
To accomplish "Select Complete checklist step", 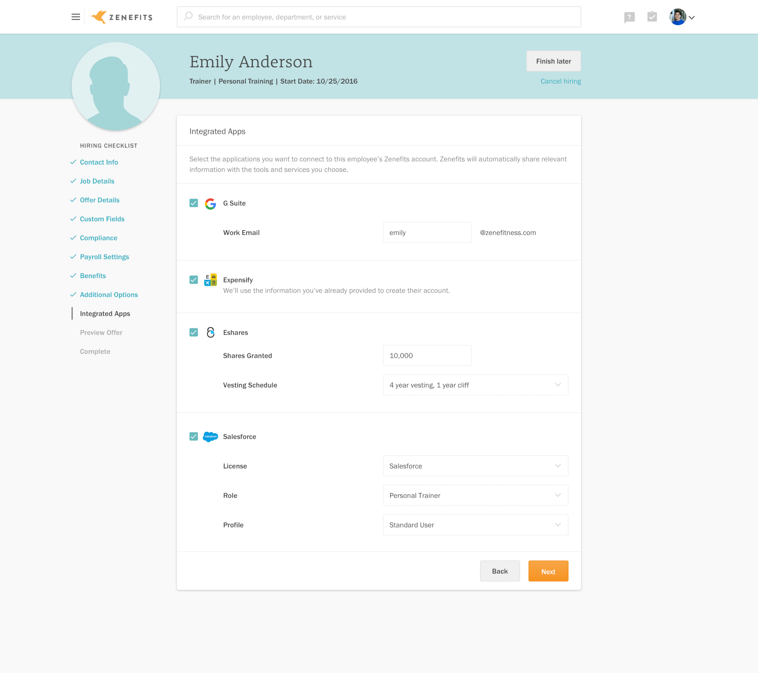I will [x=95, y=351].
